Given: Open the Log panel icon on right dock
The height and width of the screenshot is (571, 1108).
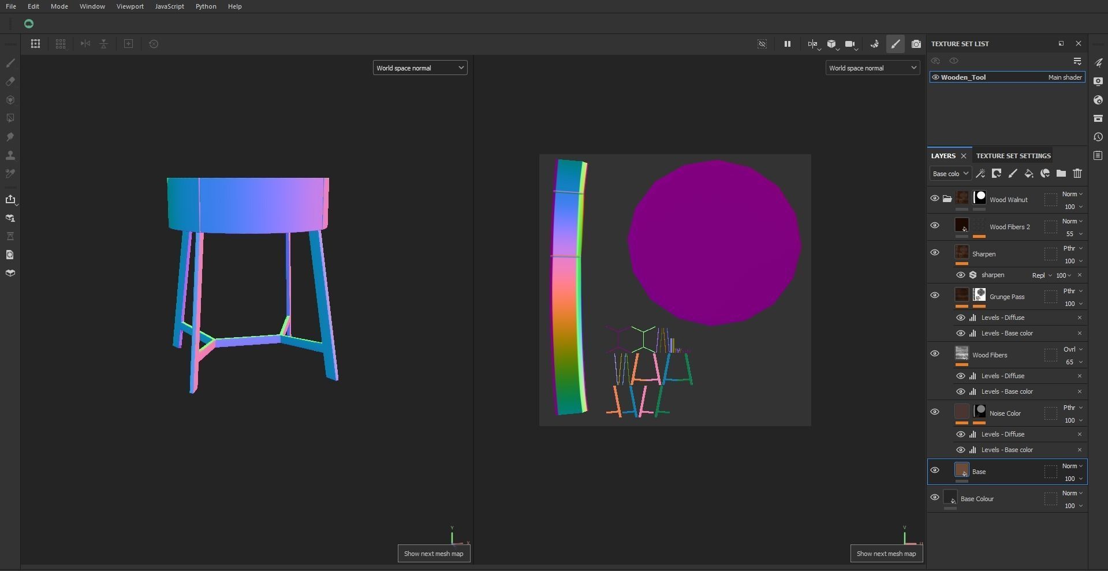Looking at the screenshot, I should coord(1098,155).
